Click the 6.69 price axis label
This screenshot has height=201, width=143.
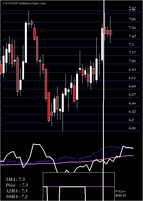click(x=132, y=86)
